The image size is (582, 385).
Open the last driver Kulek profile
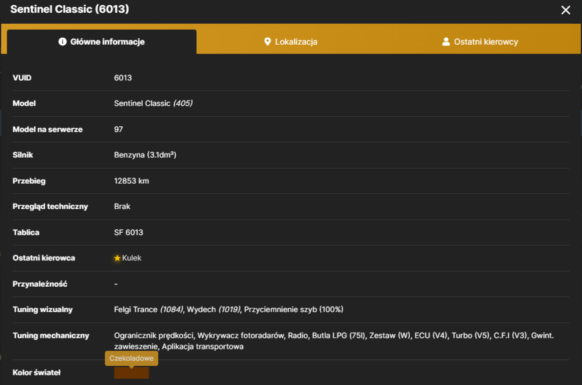click(132, 258)
